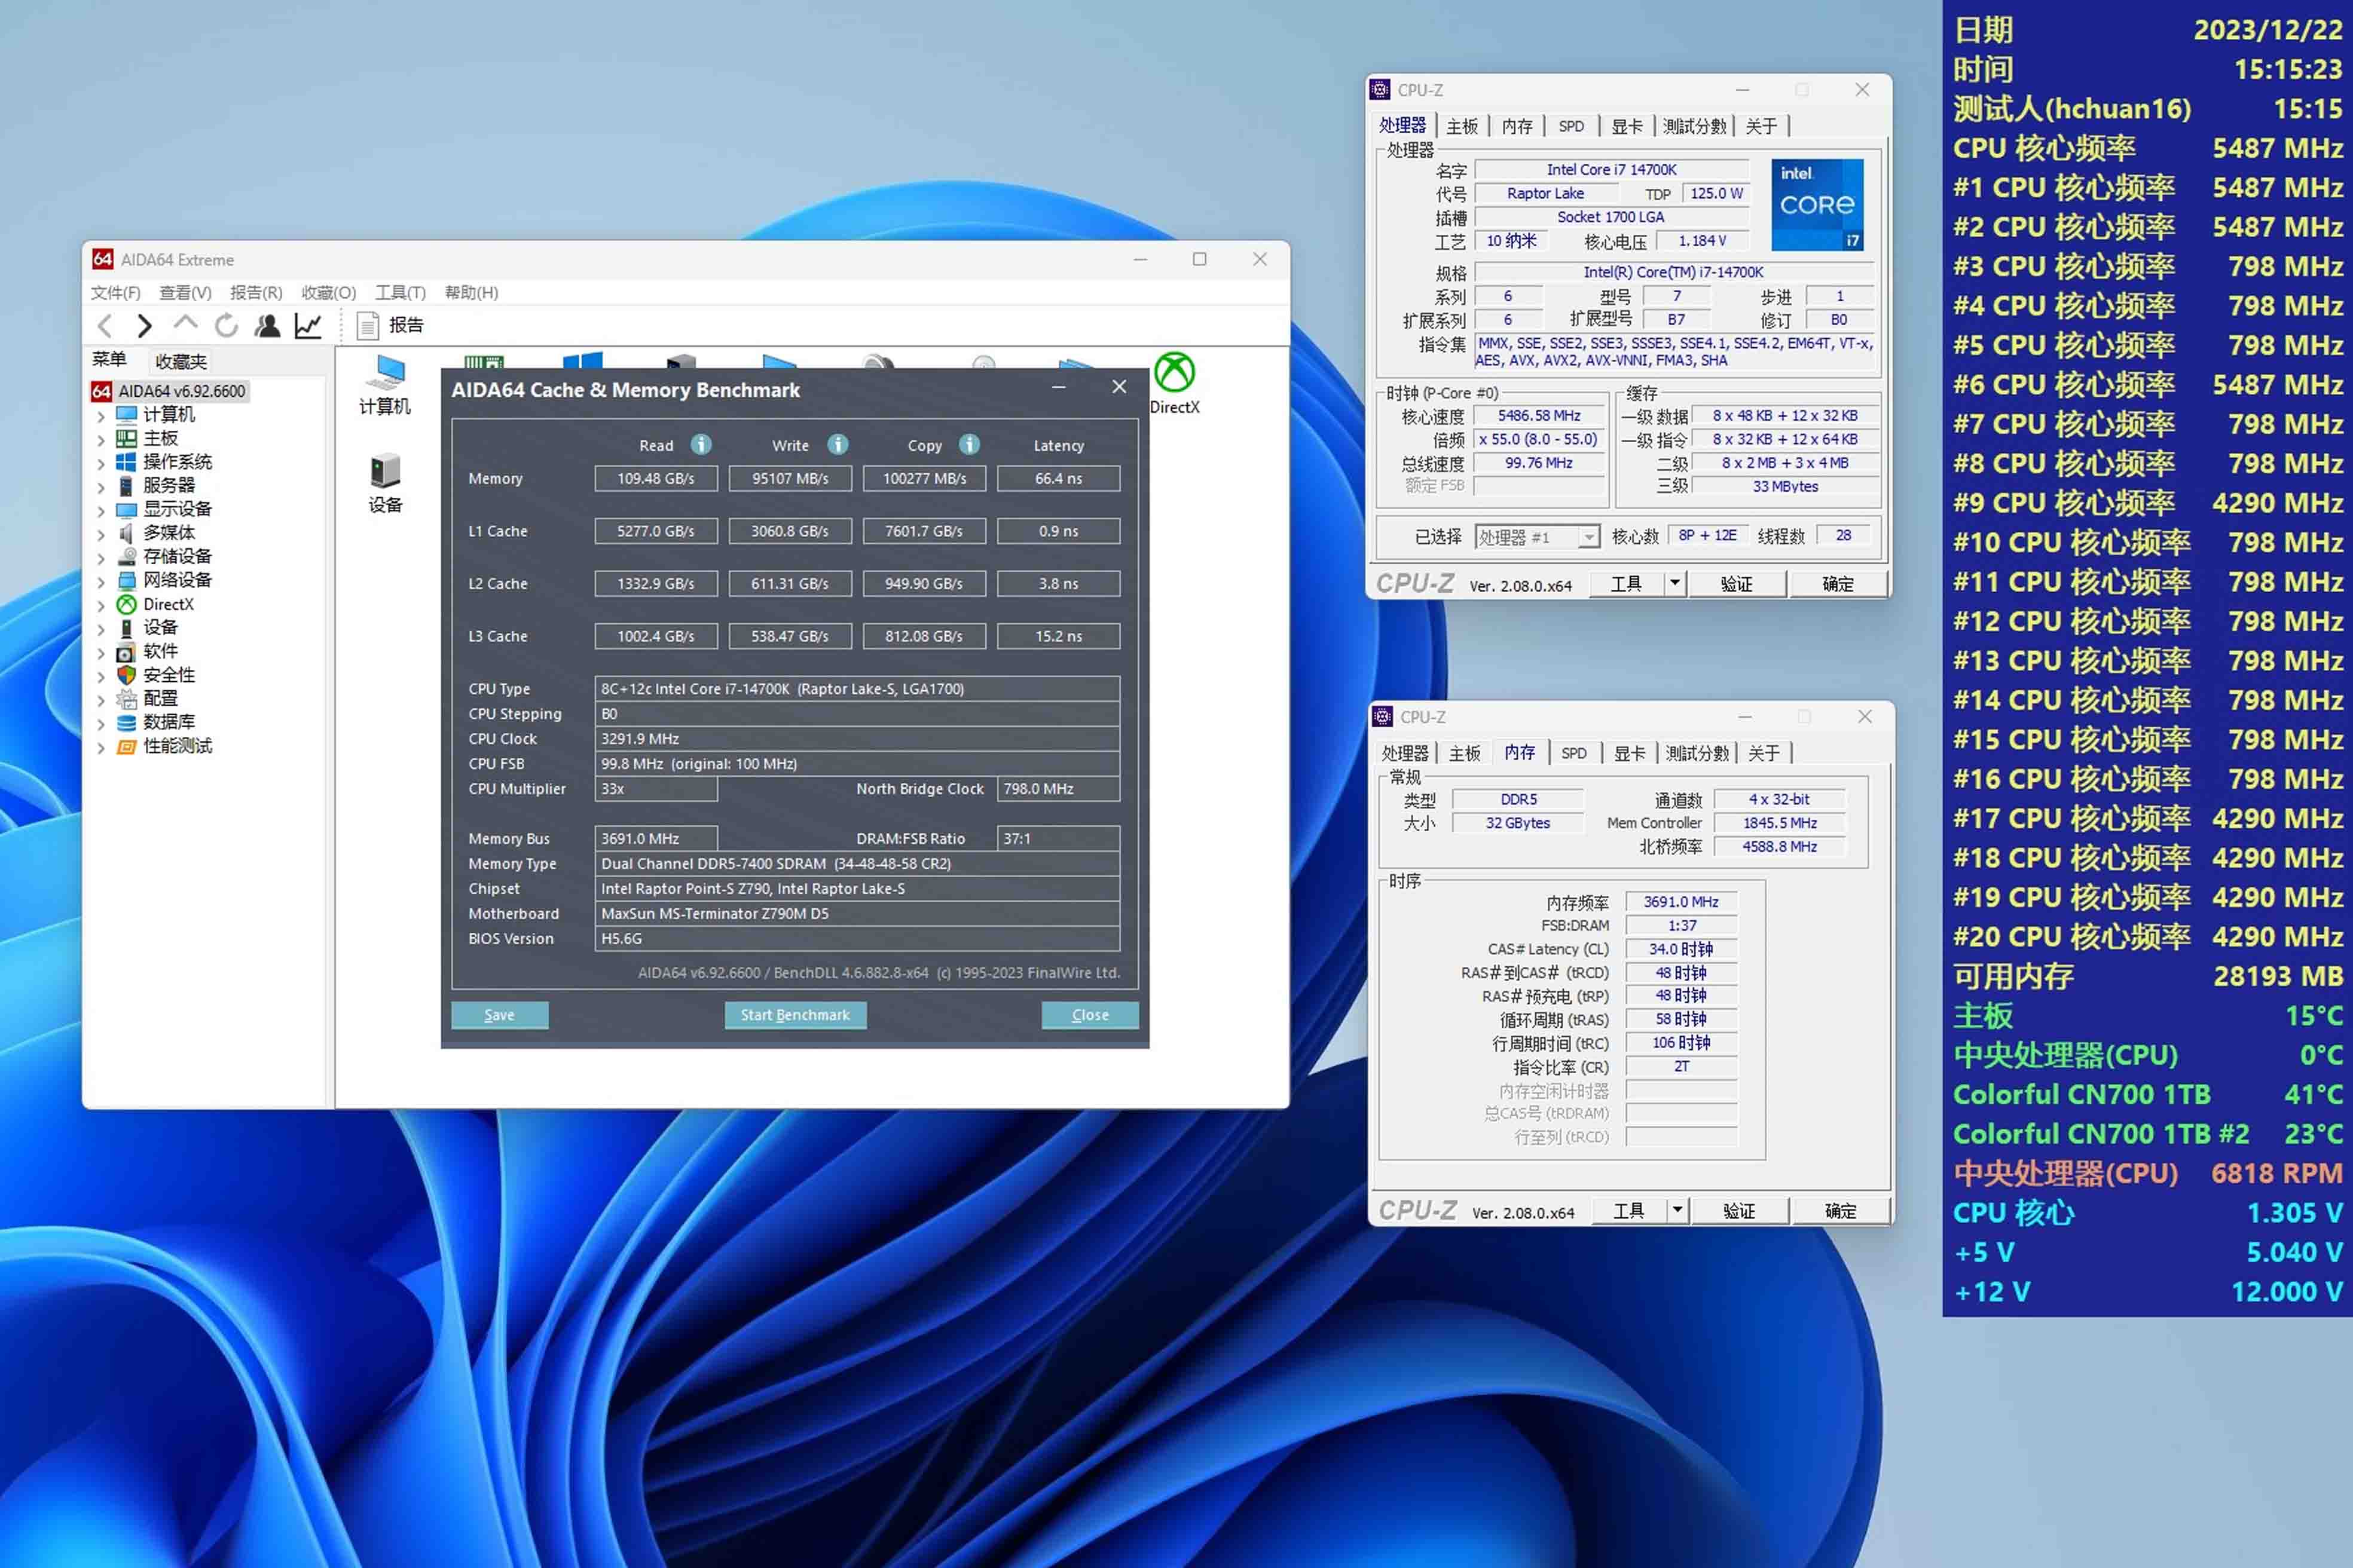Viewport: 2353px width, 1568px height.
Task: Open the 帮助(H) menu
Action: point(471,292)
